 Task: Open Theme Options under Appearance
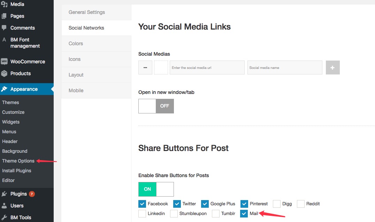point(18,161)
